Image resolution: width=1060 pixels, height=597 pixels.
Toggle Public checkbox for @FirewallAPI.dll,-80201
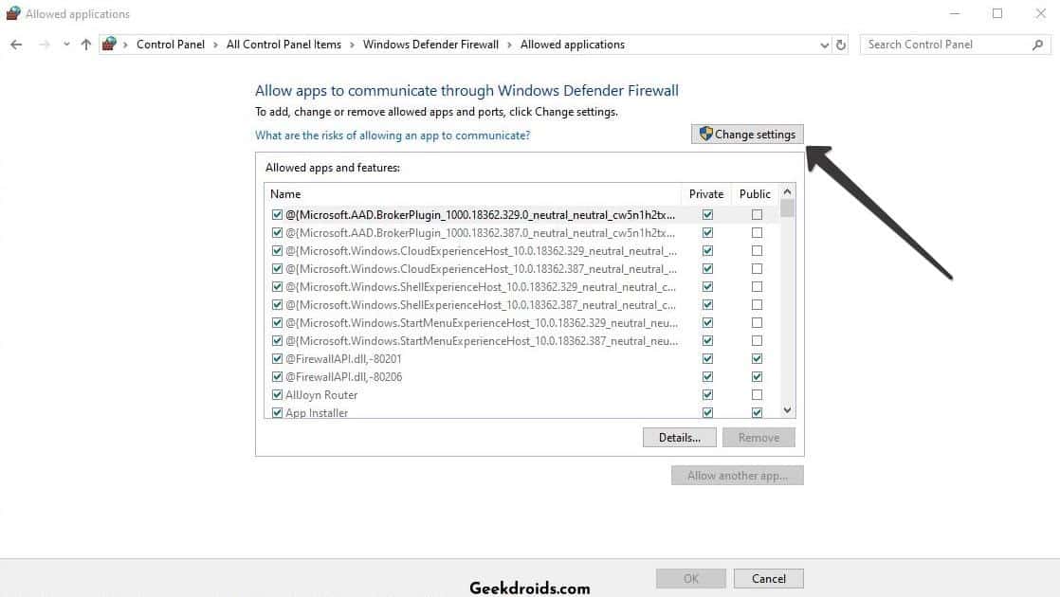(x=758, y=358)
